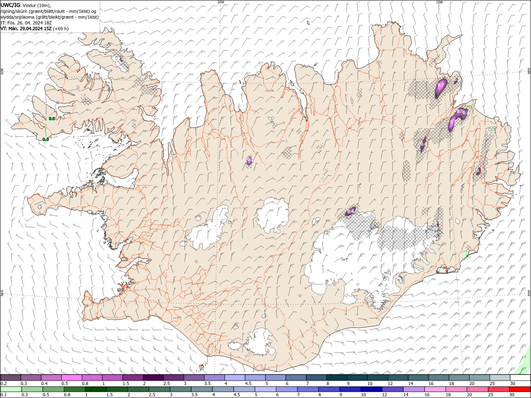Click the darkest green 1 swatch in lower legend

95,389
